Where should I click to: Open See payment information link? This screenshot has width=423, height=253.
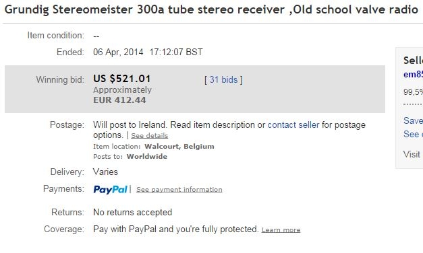point(179,190)
